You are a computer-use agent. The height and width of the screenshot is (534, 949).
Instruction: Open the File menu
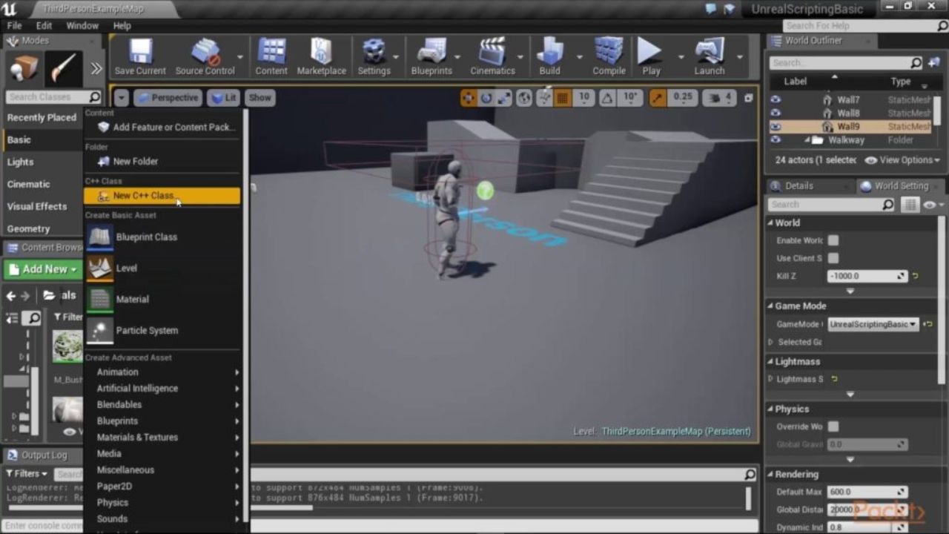pos(14,25)
